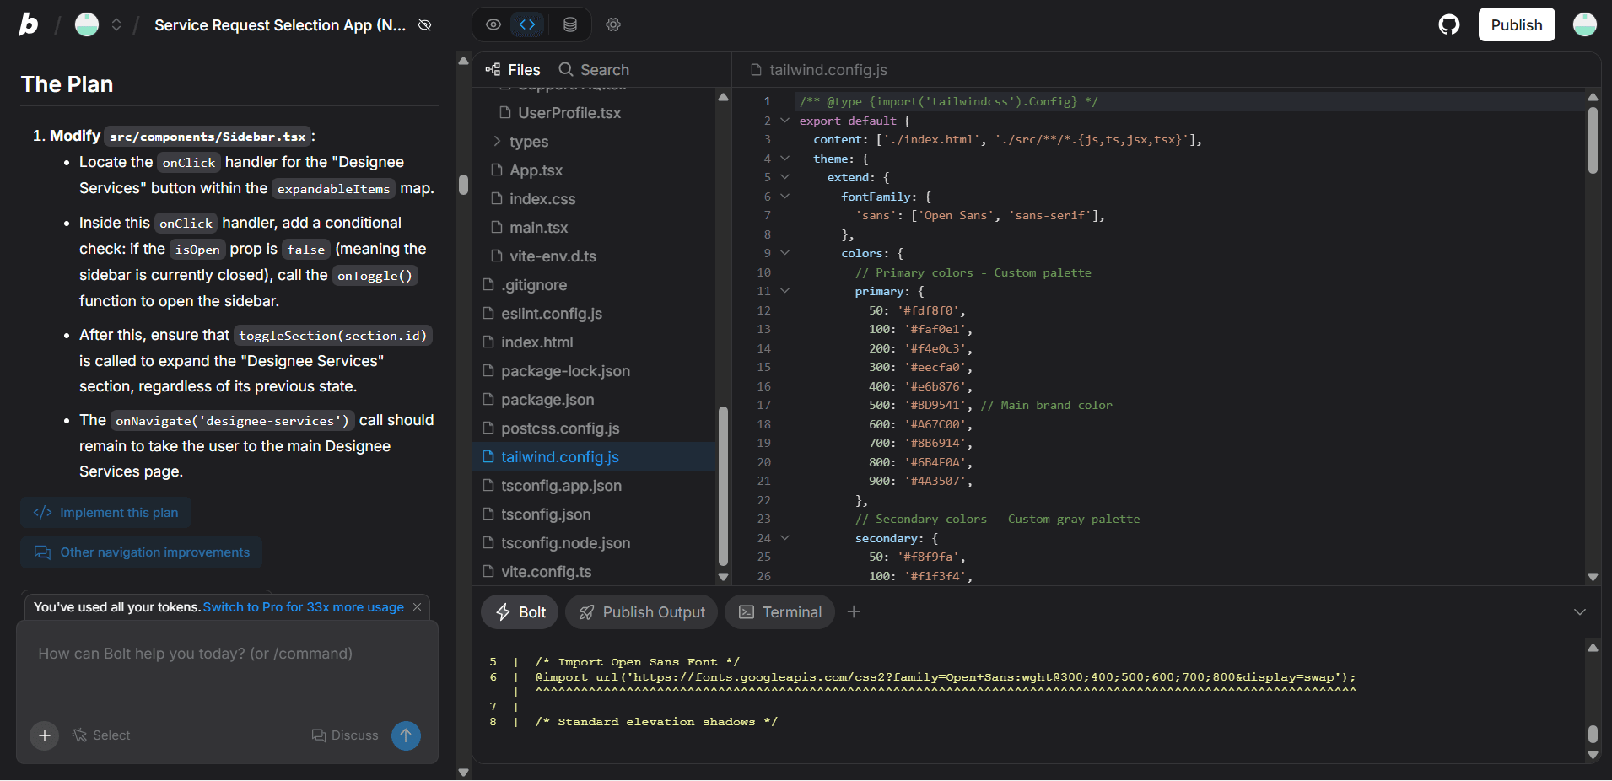Image resolution: width=1612 pixels, height=781 pixels.
Task: Click Implement this plan button
Action: [x=106, y=513]
